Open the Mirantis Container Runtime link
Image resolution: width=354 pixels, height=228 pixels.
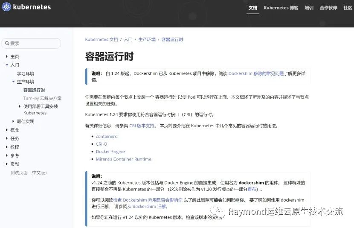point(124,159)
